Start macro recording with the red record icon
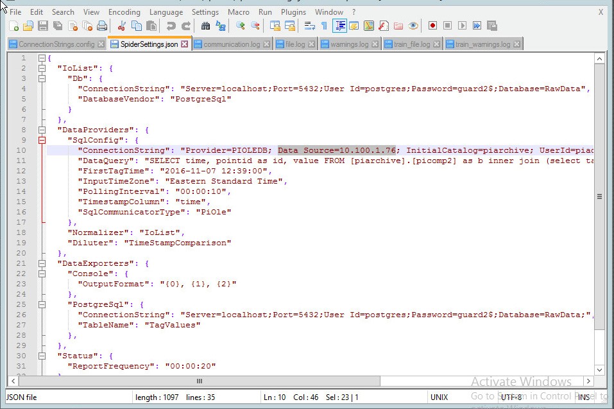 pos(432,26)
